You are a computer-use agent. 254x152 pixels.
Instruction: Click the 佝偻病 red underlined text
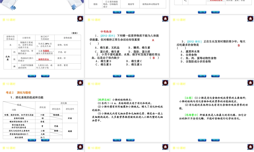click(x=46, y=51)
